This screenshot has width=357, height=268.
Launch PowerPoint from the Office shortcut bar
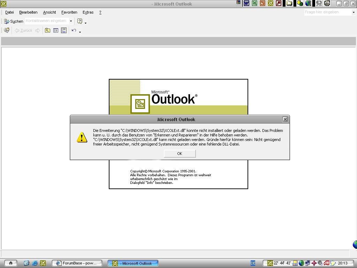263,3
